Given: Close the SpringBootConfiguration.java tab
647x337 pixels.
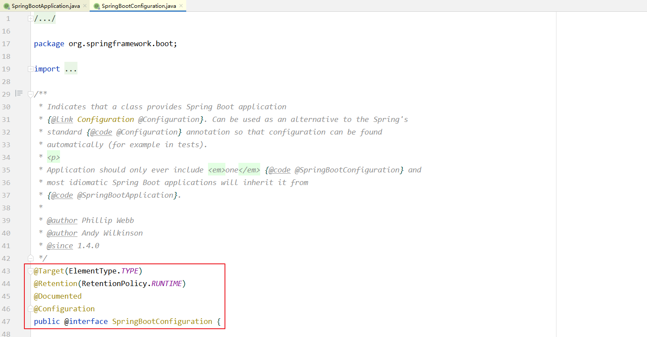Looking at the screenshot, I should tap(181, 6).
